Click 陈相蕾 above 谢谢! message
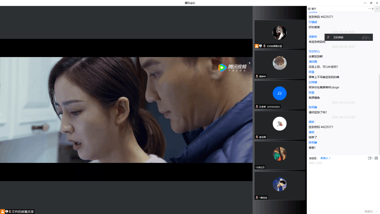 313,143
